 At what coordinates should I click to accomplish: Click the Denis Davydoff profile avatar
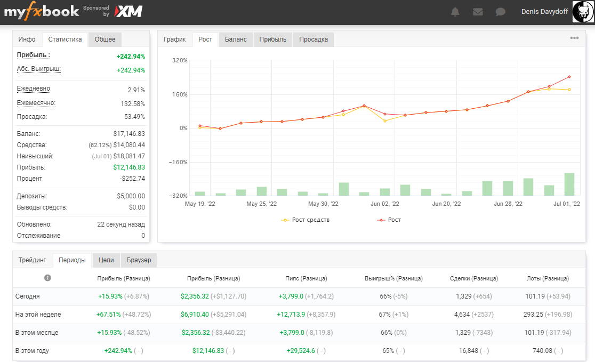coord(583,12)
